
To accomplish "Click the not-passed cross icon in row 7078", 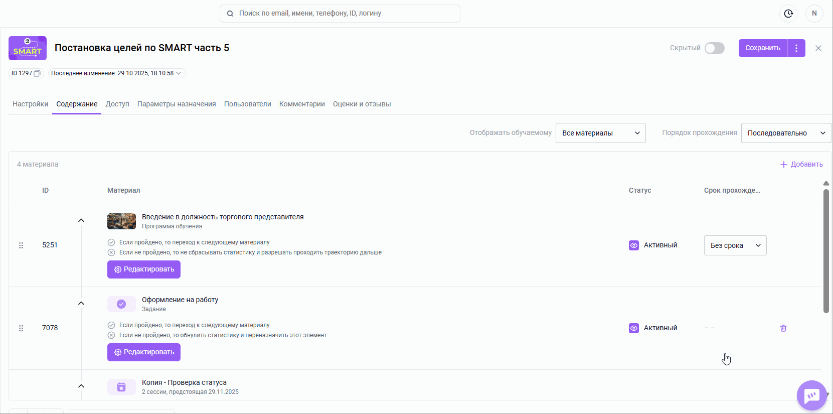I will 111,335.
